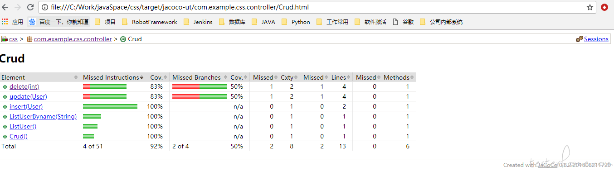
Task: Open the Chrome apps grid icon
Action: [x=5, y=21]
